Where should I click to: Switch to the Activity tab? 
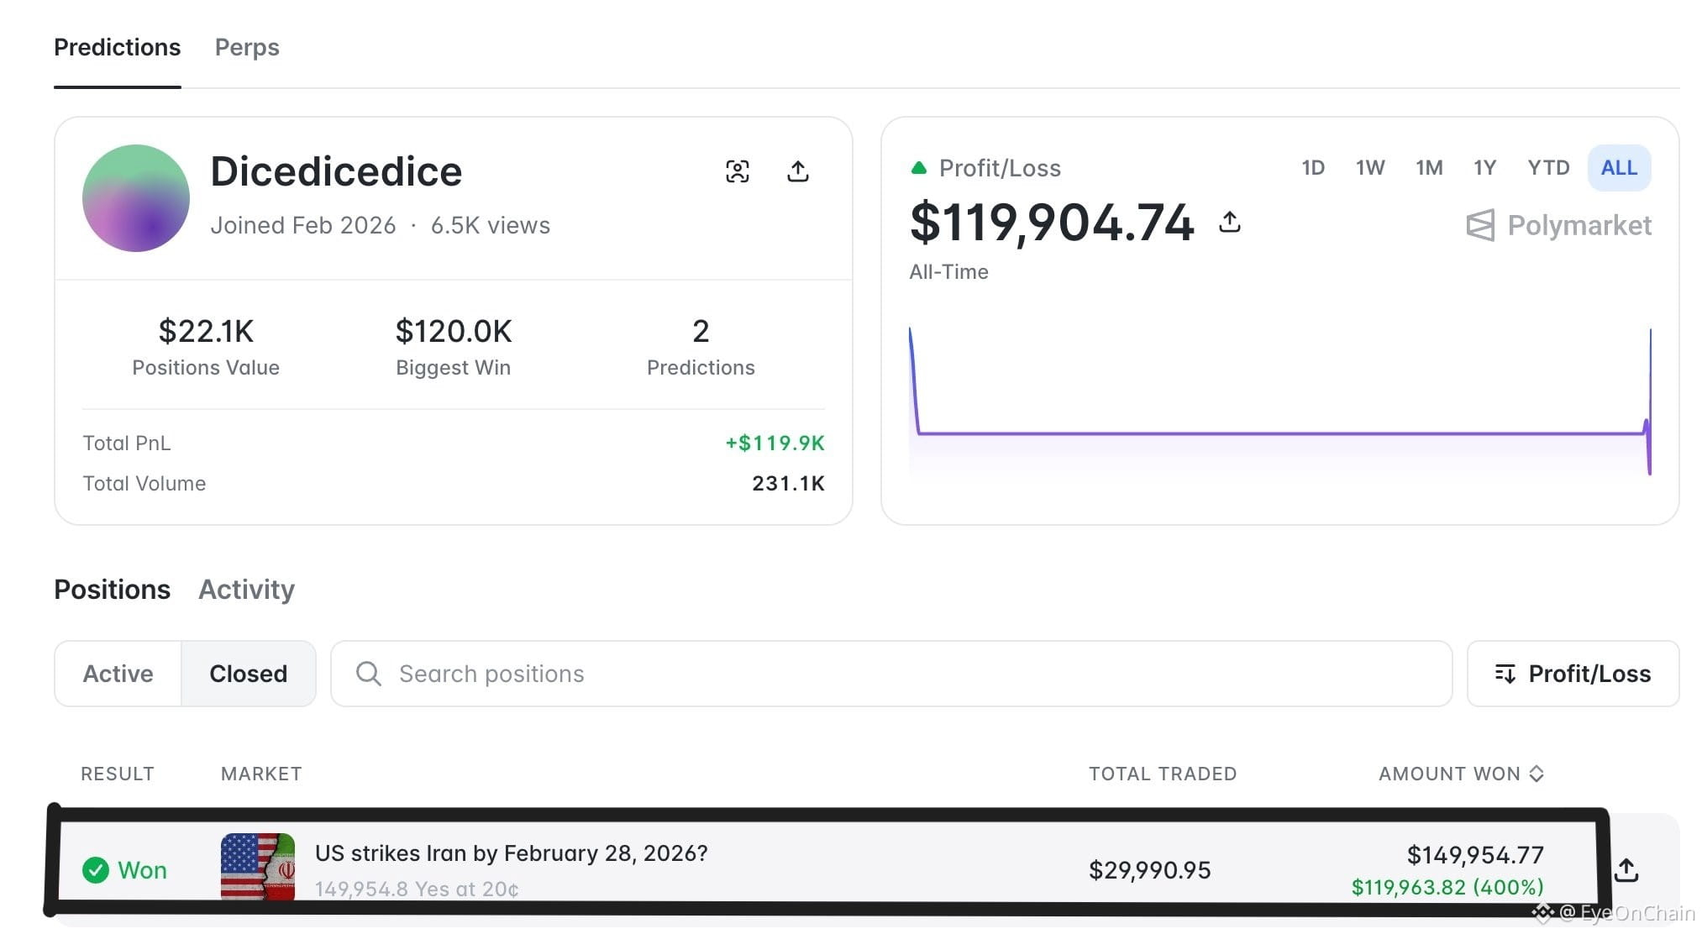point(246,590)
